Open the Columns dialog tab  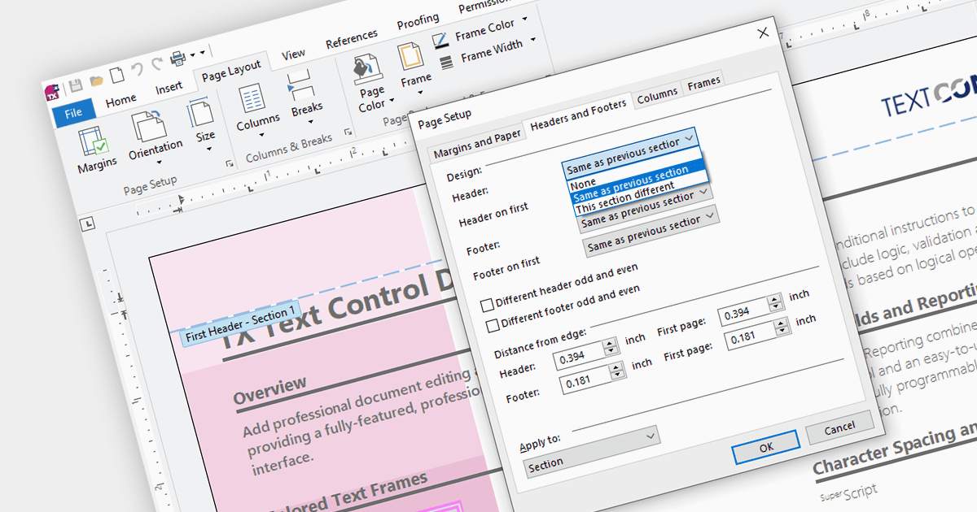[657, 95]
